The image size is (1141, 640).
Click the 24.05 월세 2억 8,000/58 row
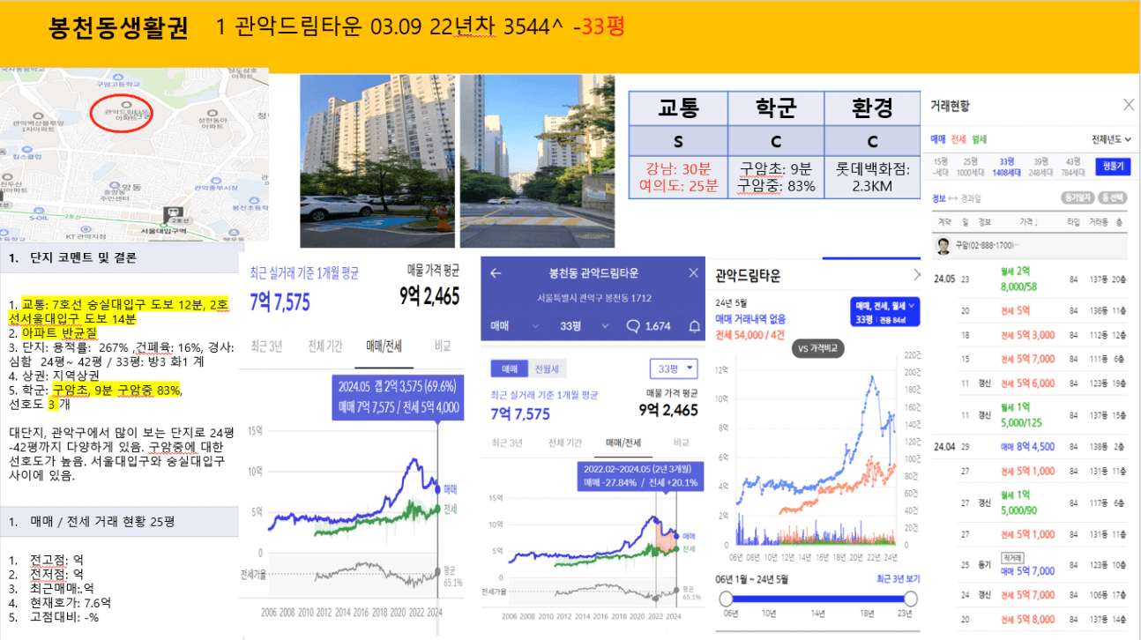click(x=1030, y=279)
